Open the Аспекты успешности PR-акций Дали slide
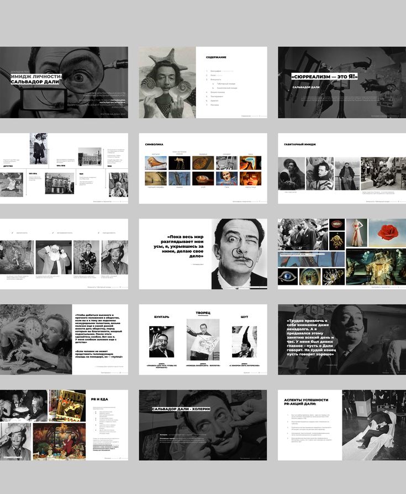 point(341,425)
